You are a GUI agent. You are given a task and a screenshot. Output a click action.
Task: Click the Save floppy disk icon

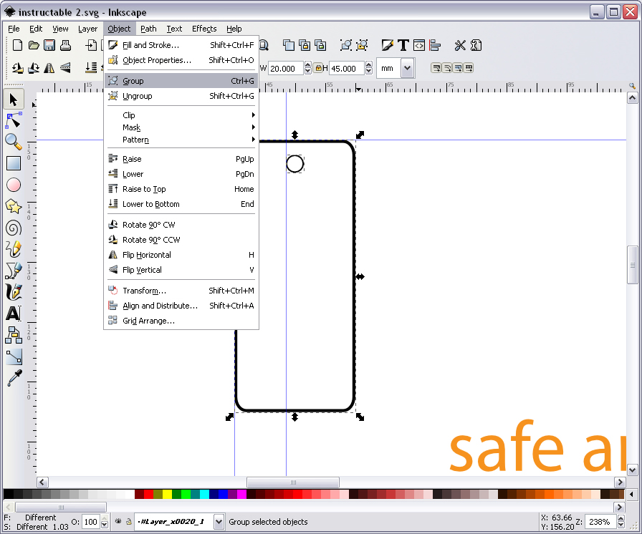pyautogui.click(x=49, y=45)
